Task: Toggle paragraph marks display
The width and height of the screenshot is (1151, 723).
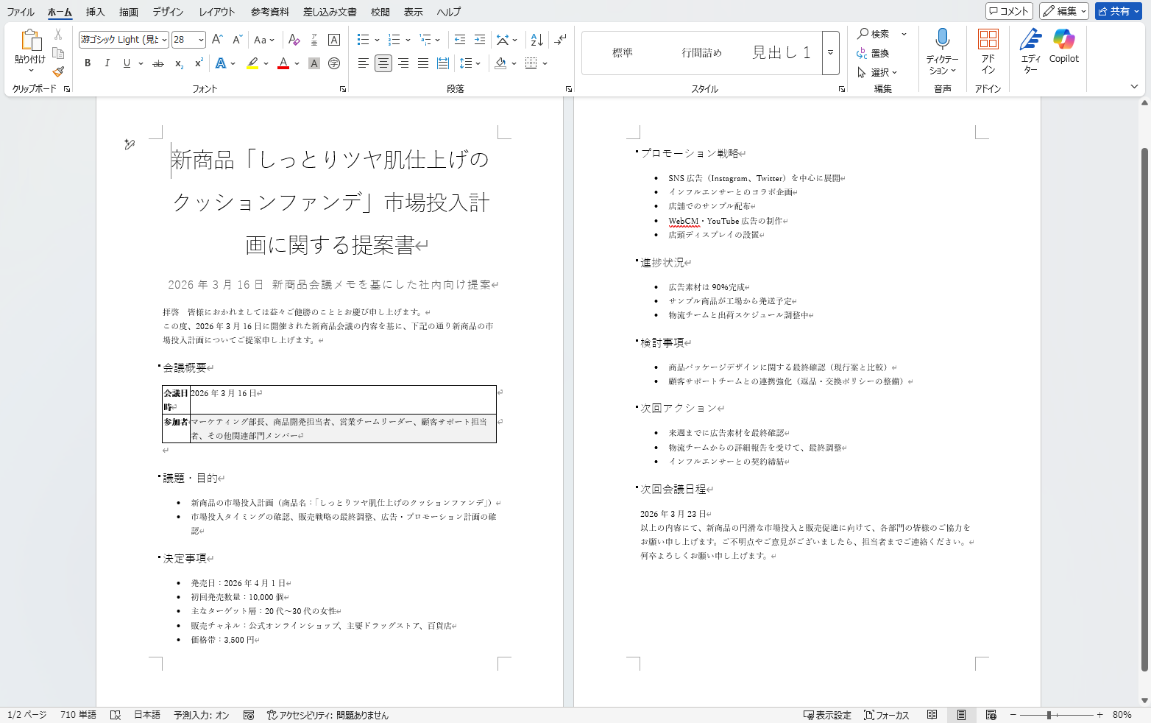Action: point(560,40)
